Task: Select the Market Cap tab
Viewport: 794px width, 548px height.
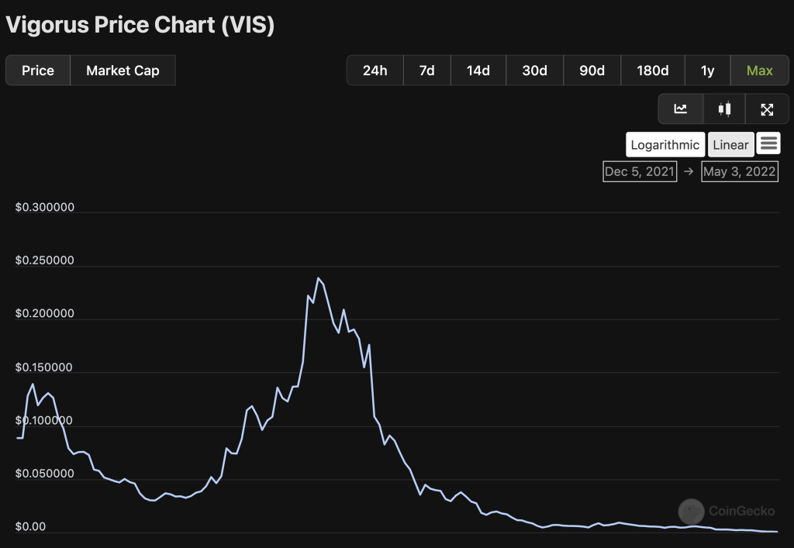Action: tap(123, 71)
